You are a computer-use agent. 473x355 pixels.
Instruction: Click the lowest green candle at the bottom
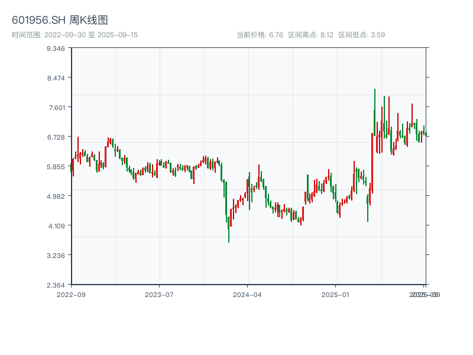tap(229, 228)
